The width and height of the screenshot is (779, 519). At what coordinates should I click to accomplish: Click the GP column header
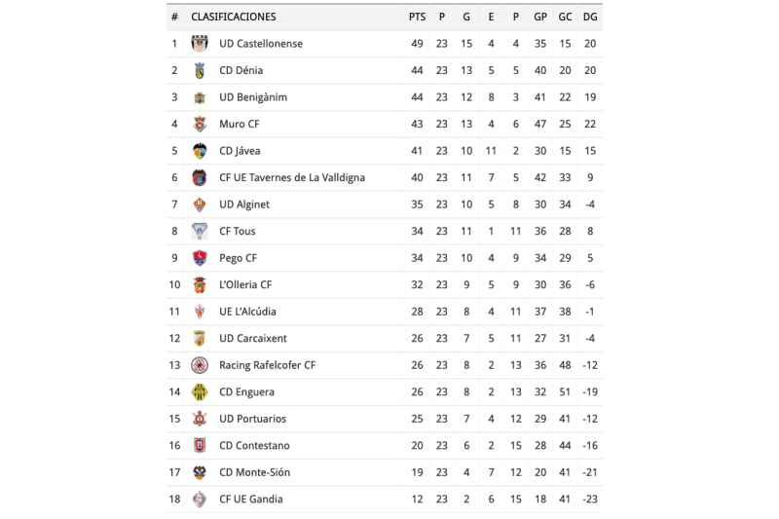(540, 17)
